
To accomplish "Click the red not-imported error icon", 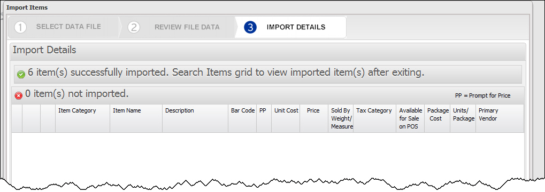I will [18, 95].
